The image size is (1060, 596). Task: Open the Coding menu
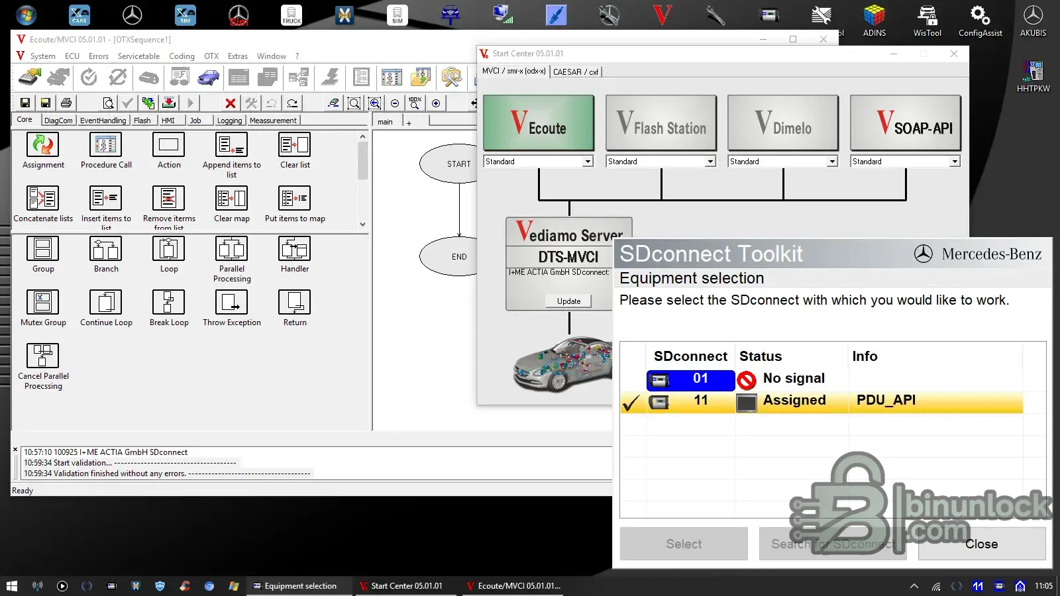tap(182, 56)
